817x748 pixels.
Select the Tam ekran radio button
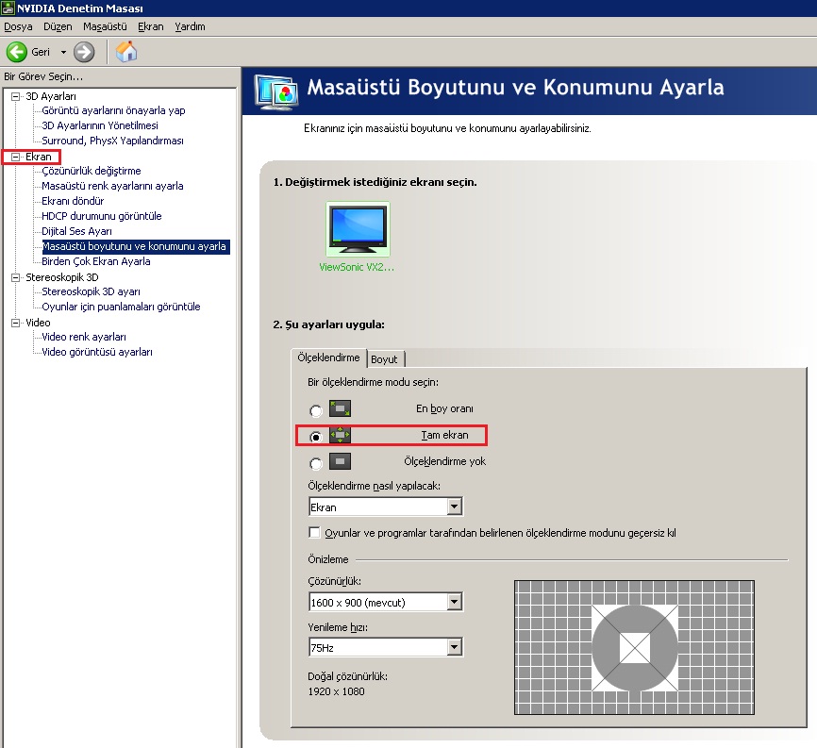click(316, 437)
